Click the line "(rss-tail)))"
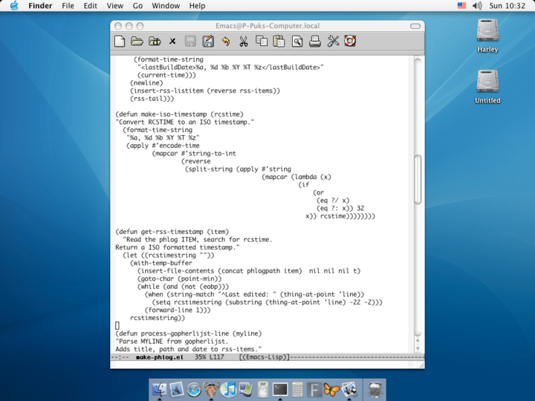 tap(152, 99)
